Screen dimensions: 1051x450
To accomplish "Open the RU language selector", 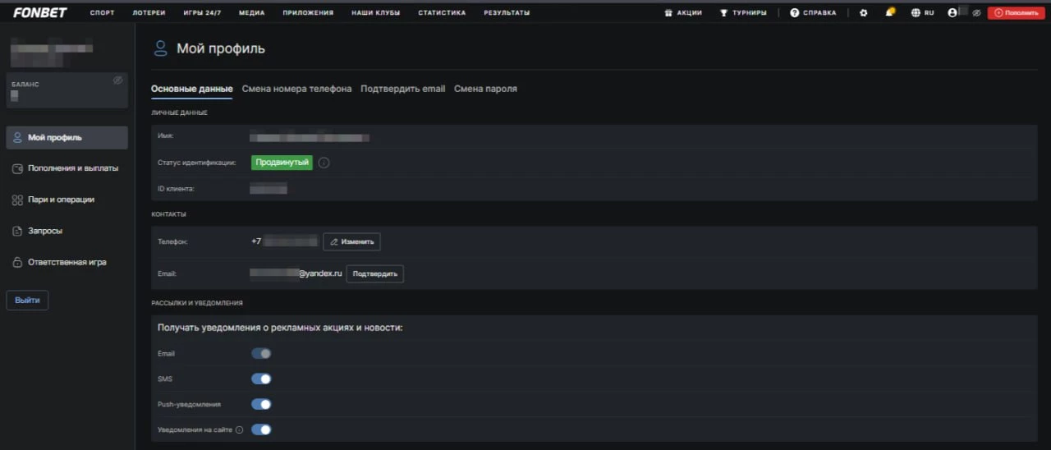I will point(922,13).
